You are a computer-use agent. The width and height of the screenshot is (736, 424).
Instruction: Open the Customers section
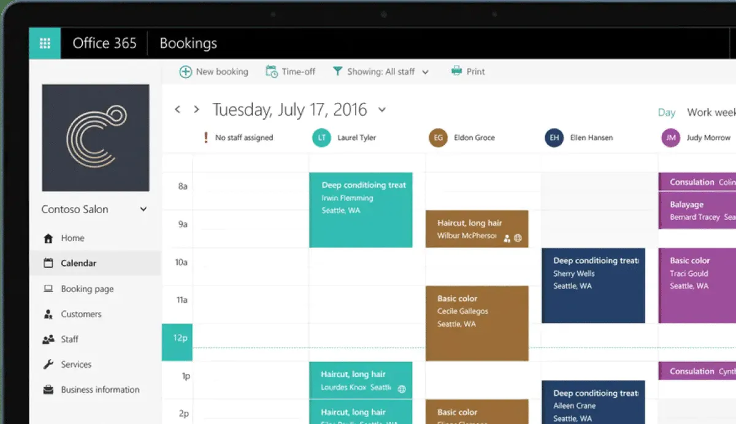(x=80, y=314)
